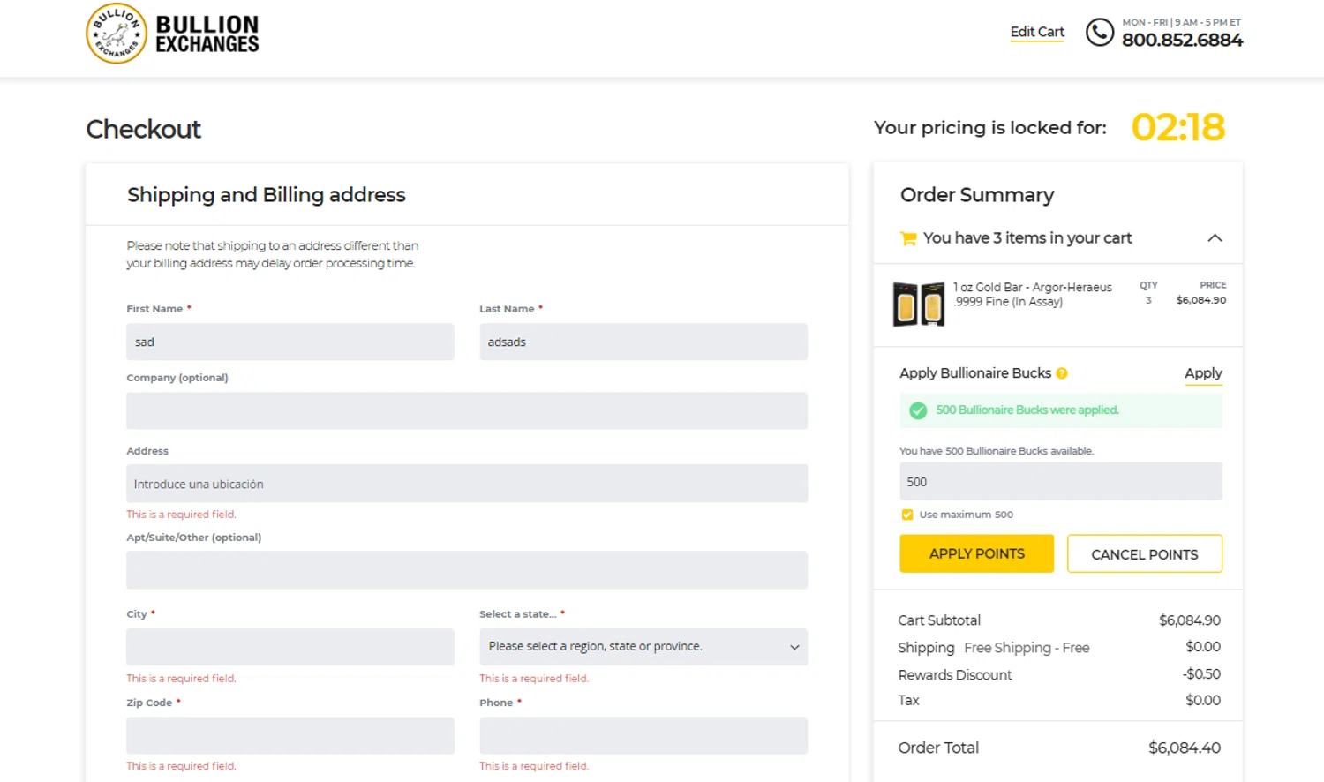Focus the Company optional field
The image size is (1324, 782).
(x=467, y=410)
